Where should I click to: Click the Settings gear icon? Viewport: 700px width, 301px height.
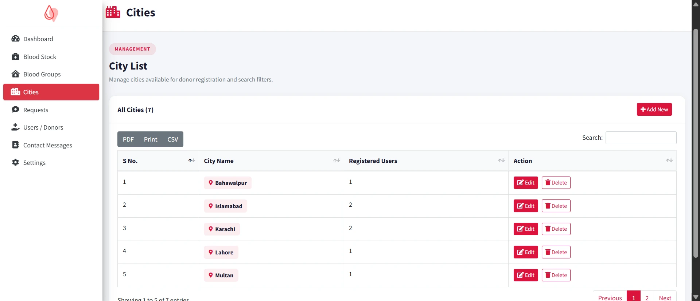pos(15,162)
